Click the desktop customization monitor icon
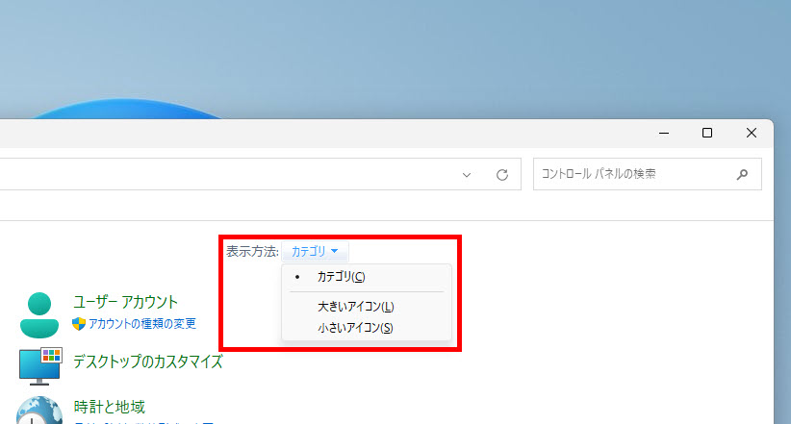The width and height of the screenshot is (791, 424). point(40,363)
